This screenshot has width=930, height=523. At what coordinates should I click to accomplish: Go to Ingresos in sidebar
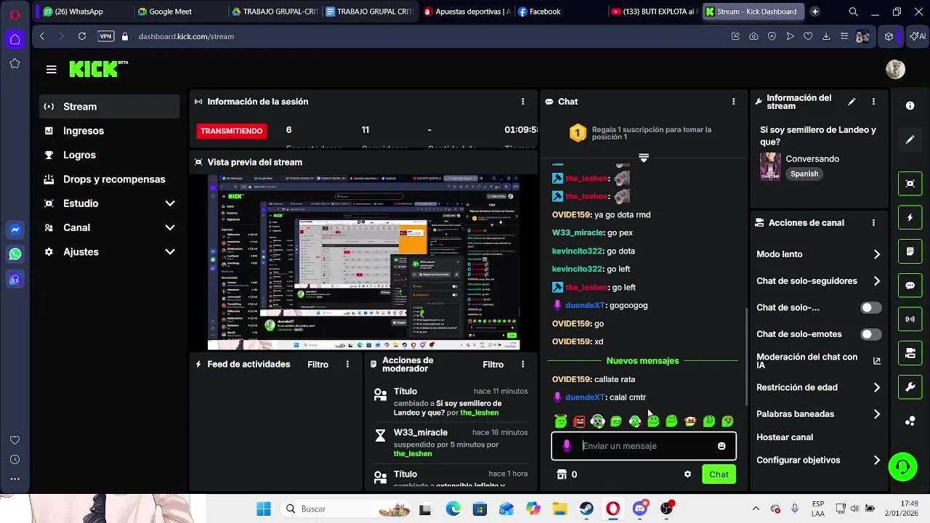tap(109, 131)
